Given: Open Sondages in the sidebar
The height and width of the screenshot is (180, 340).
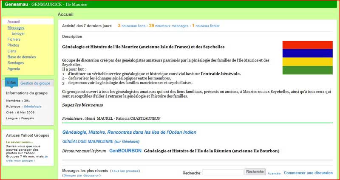Looking at the screenshot, I should pyautogui.click(x=16, y=63).
